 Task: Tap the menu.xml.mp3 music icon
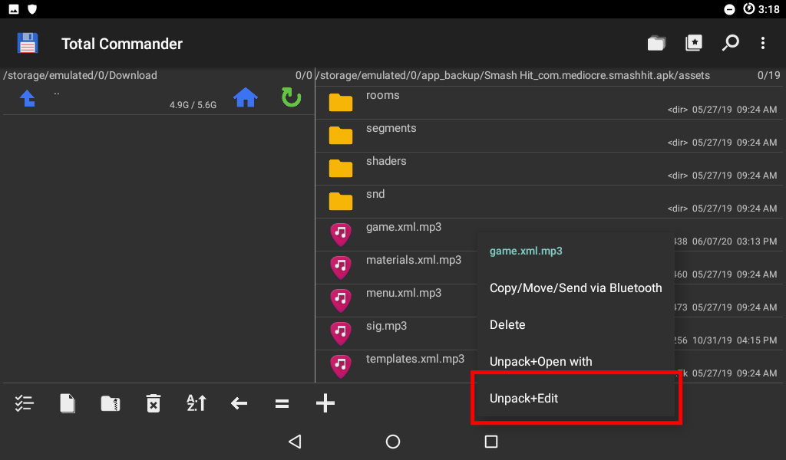pyautogui.click(x=341, y=301)
